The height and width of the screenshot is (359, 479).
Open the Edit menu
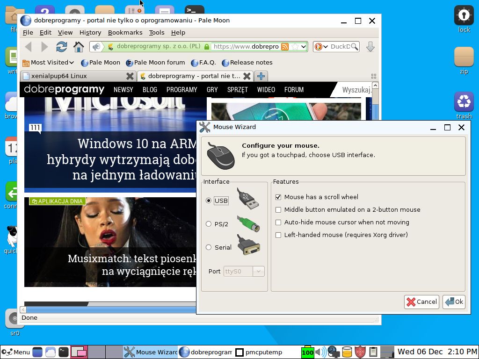click(x=45, y=32)
